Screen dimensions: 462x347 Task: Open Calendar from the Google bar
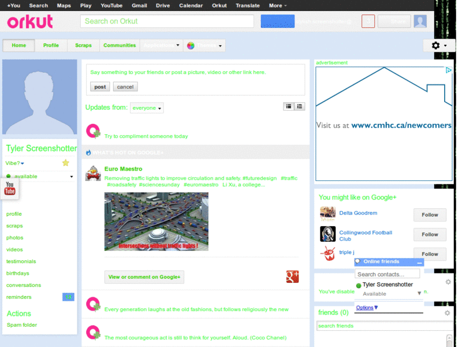tap(191, 6)
